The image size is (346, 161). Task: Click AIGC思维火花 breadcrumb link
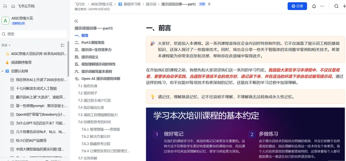[x=101, y=4]
